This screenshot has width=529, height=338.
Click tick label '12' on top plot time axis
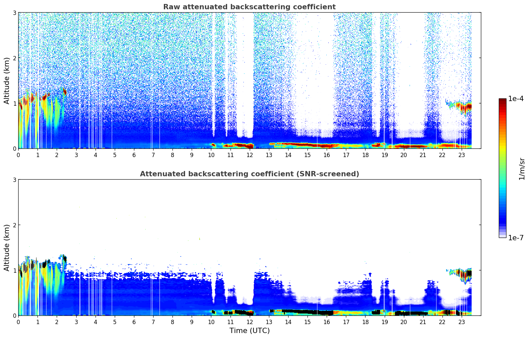coord(249,155)
